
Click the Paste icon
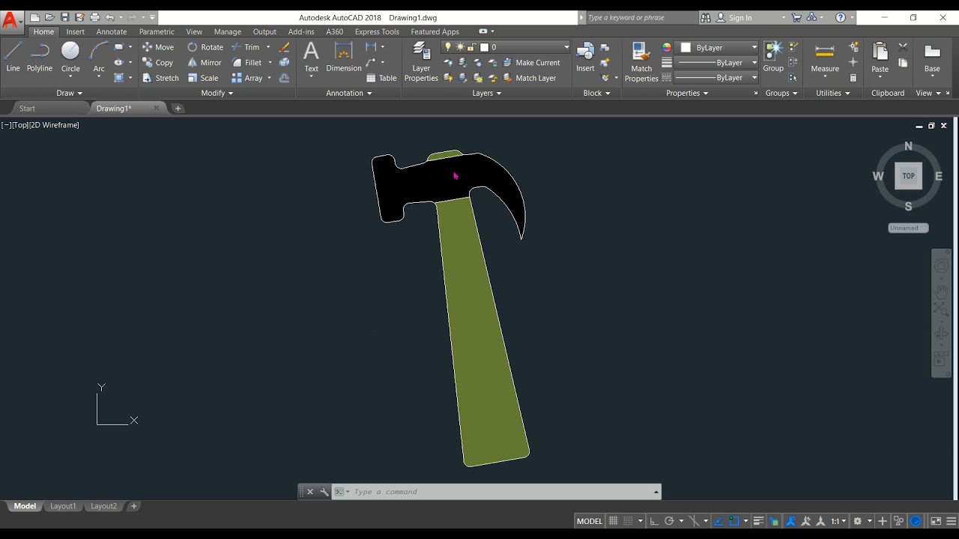[x=880, y=58]
